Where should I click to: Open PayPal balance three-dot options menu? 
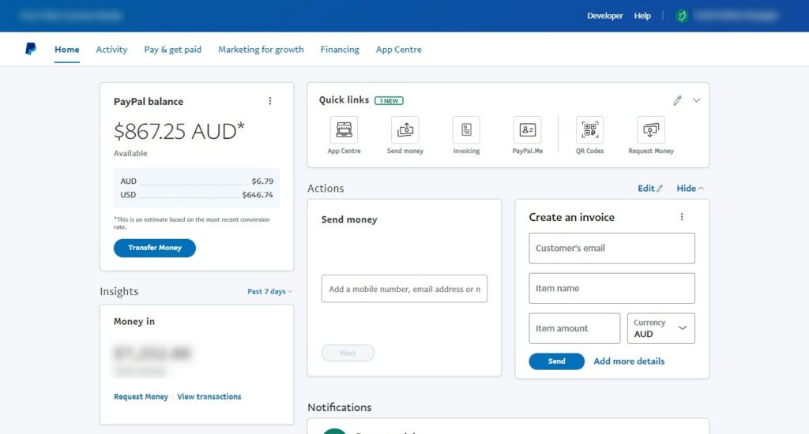[270, 101]
